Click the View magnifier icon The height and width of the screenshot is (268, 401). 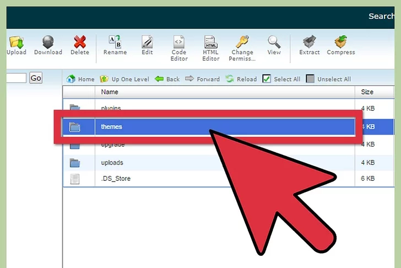coord(274,43)
